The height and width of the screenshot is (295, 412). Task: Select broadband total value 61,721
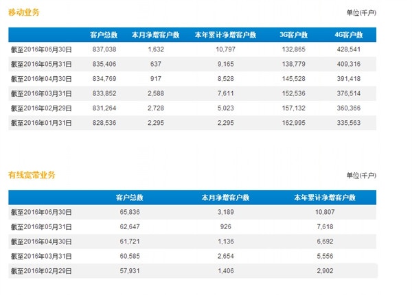pos(130,241)
